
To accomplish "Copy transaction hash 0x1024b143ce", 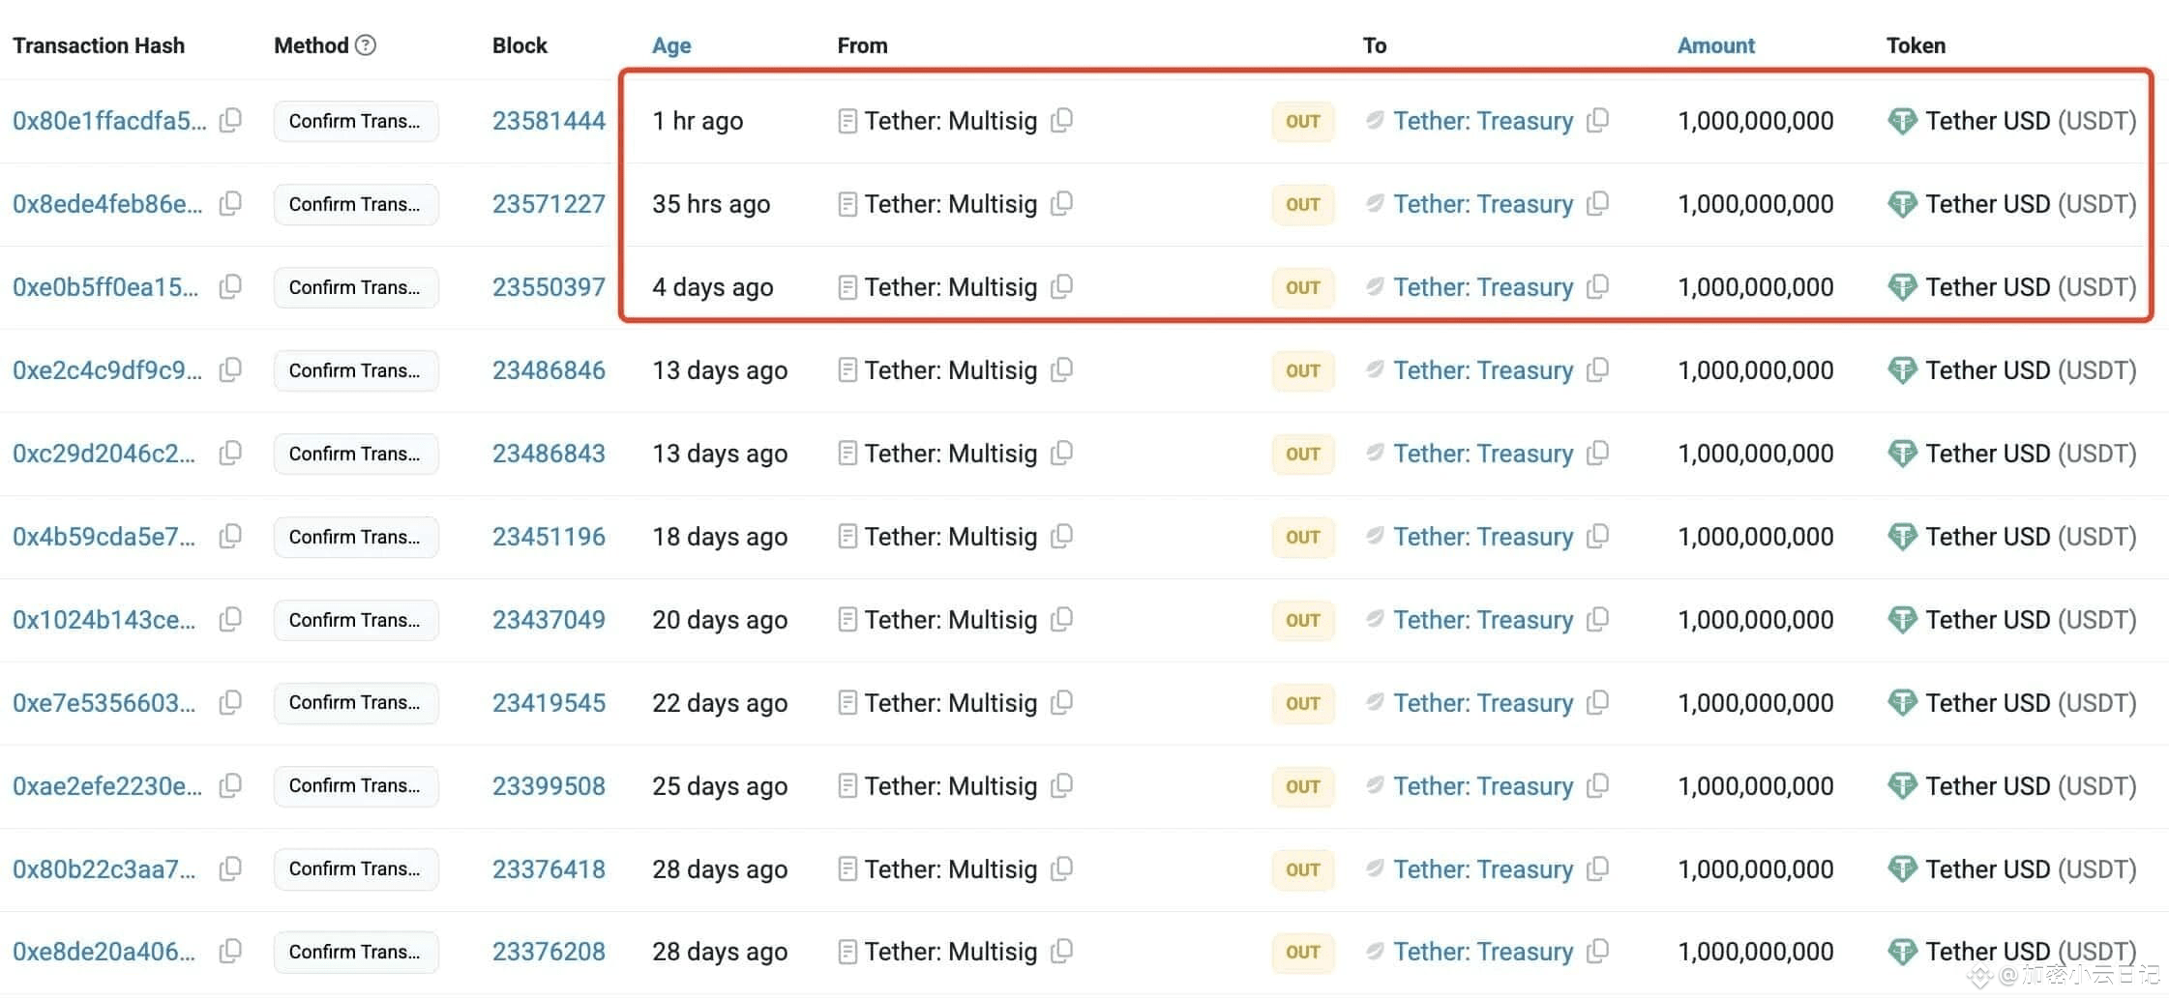I will coord(230,619).
